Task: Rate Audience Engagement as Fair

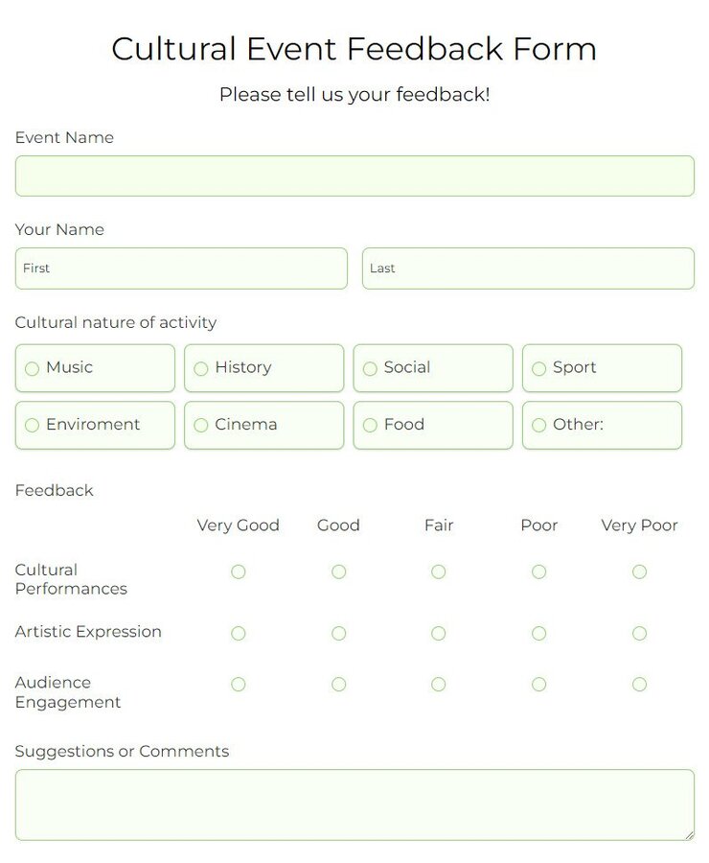Action: pyautogui.click(x=438, y=685)
